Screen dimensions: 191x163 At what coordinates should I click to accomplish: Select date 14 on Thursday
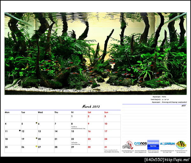pyautogui.click(x=56, y=131)
